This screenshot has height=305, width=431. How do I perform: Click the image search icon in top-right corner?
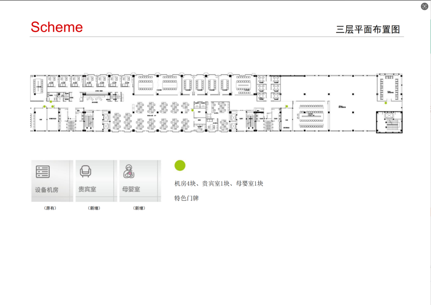pos(425,6)
